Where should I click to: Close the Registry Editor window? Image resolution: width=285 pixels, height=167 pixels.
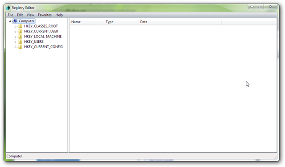[270, 7]
